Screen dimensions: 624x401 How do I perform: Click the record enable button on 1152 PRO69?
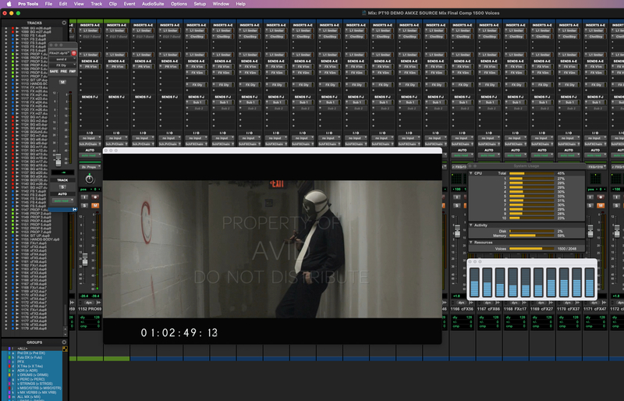[x=95, y=197]
